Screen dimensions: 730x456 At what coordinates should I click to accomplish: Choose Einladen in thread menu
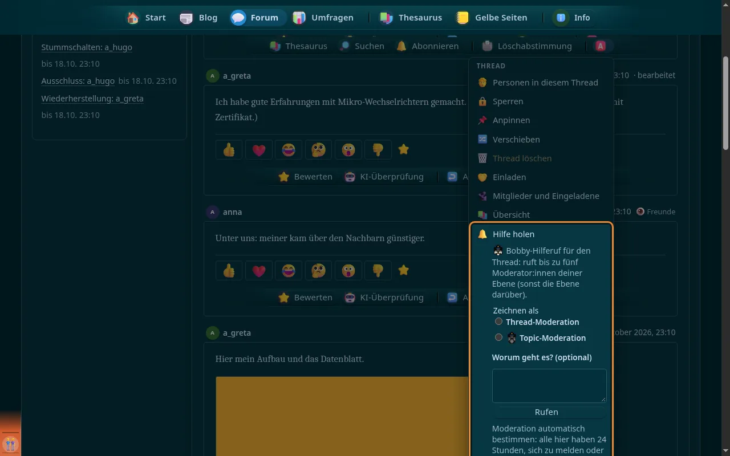click(541, 177)
